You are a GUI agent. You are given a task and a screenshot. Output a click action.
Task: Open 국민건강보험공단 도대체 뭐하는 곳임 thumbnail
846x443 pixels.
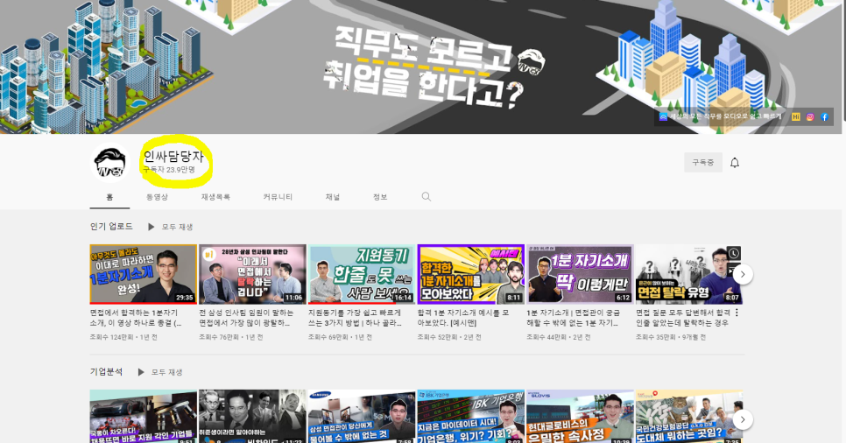pyautogui.click(x=689, y=417)
